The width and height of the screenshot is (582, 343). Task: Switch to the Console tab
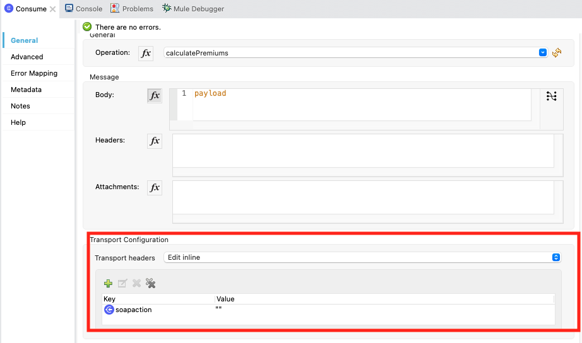[x=84, y=9]
